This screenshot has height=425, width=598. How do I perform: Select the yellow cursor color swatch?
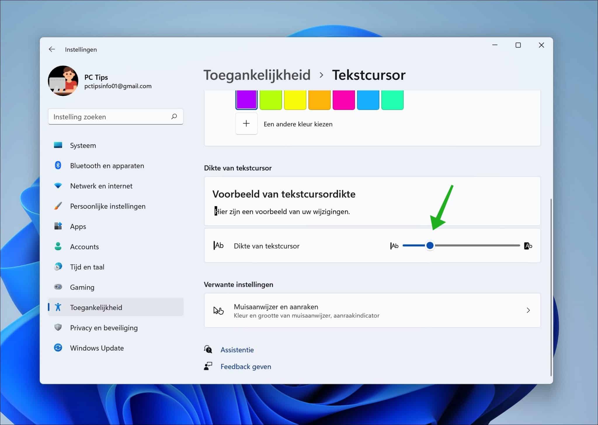pyautogui.click(x=295, y=100)
